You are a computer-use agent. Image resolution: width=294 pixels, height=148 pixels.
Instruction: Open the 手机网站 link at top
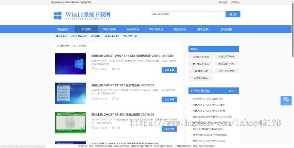[235, 2]
